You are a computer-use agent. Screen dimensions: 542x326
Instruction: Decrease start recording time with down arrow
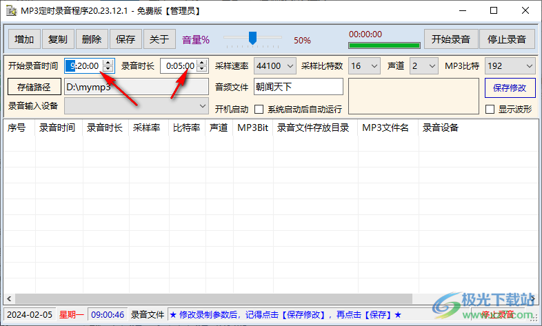coord(108,69)
